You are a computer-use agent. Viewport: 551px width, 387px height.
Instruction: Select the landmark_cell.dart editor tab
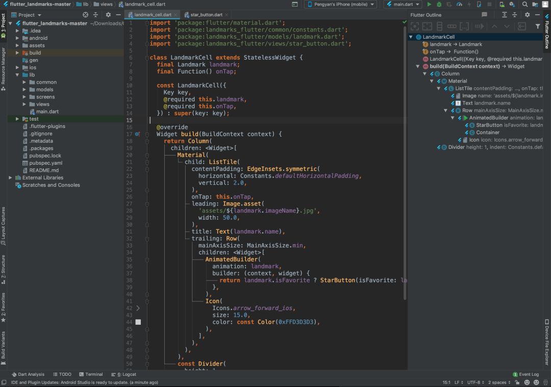(152, 15)
